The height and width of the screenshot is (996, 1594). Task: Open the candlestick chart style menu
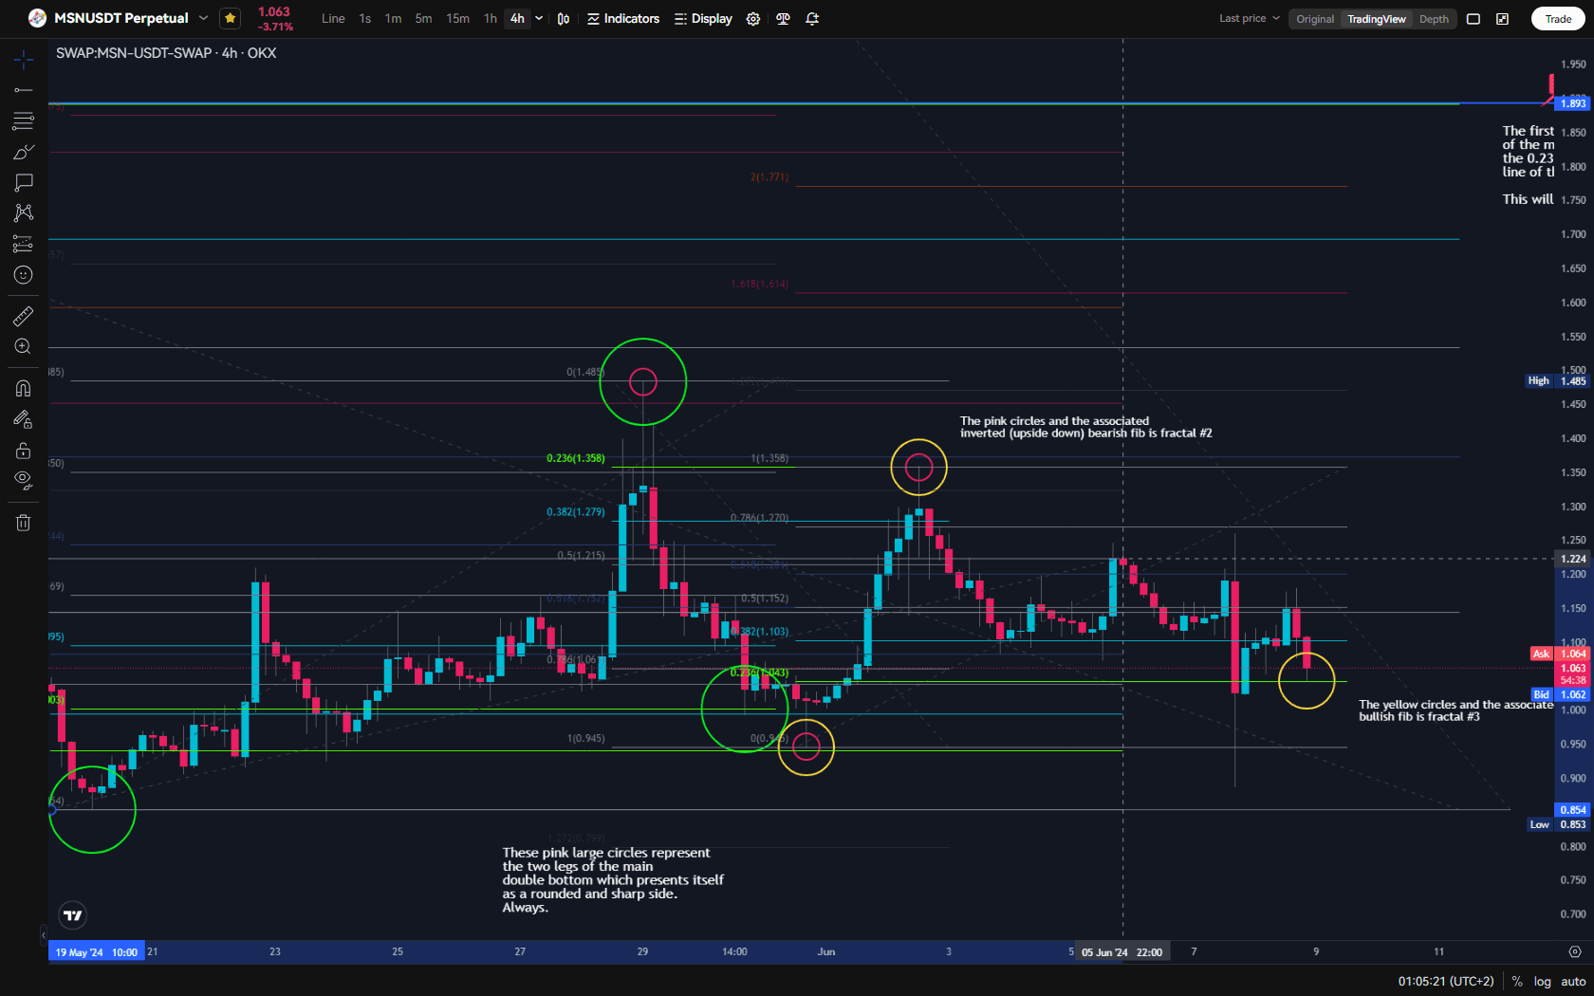[x=564, y=18]
